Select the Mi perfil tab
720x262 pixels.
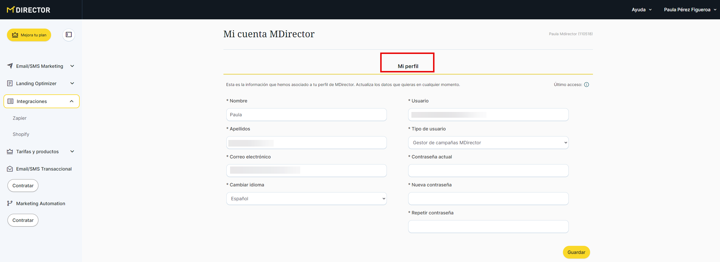click(408, 66)
